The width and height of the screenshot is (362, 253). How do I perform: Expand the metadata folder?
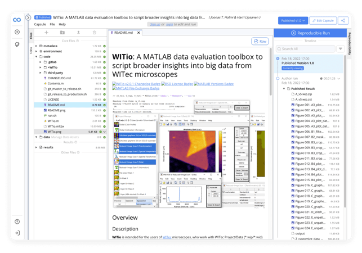coord(36,46)
